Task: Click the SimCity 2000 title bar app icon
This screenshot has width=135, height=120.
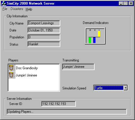Action: pyautogui.click(x=3, y=3)
